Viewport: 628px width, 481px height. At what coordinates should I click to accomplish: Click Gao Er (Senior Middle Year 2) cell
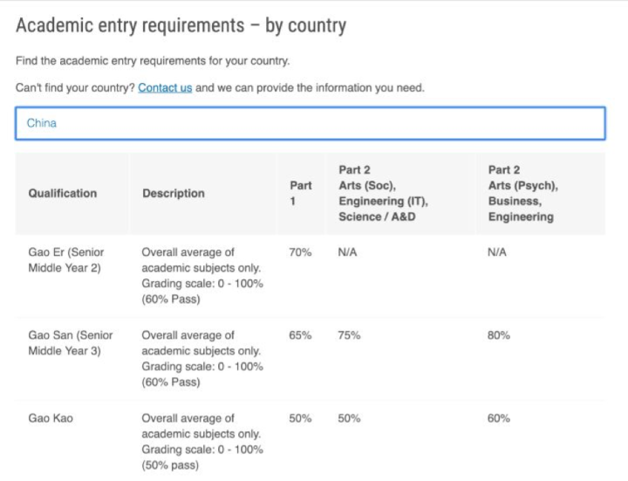[66, 260]
